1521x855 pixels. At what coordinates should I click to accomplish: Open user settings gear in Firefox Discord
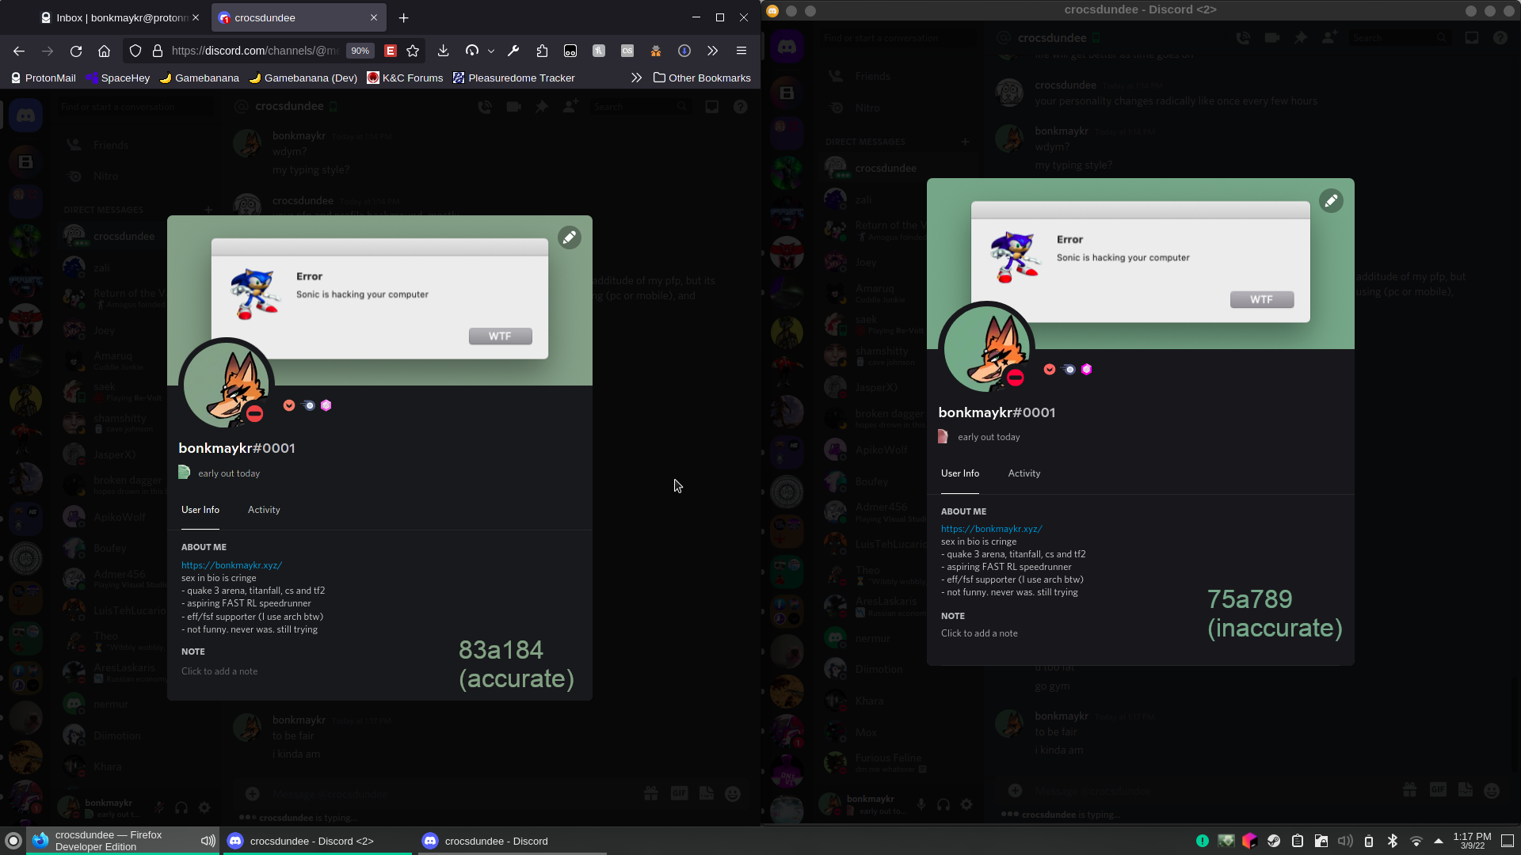coord(204,808)
